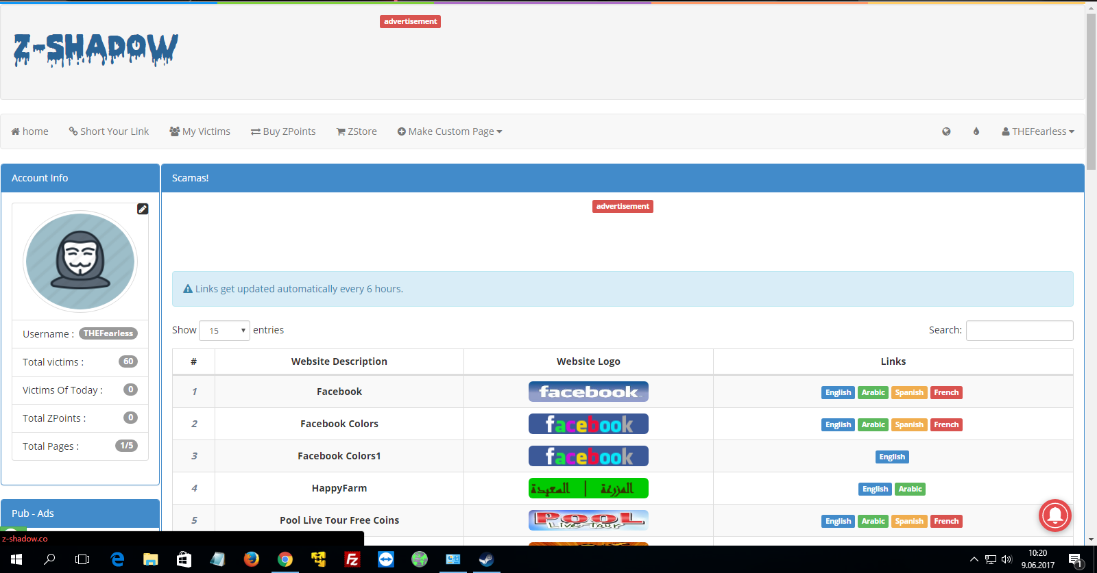Click the pencil edit icon on avatar

(x=143, y=209)
